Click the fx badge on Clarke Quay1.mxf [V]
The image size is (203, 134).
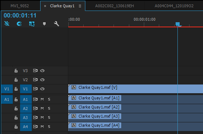(x=74, y=87)
